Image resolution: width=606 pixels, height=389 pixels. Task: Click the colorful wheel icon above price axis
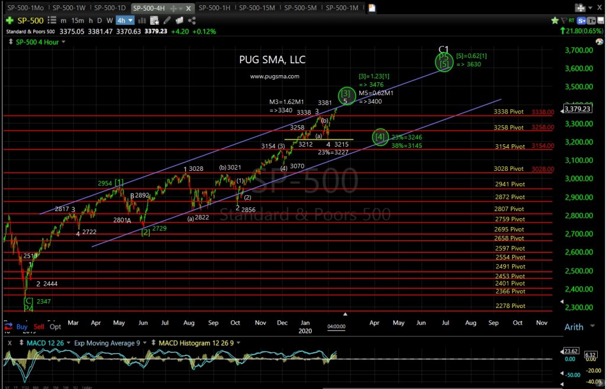click(599, 41)
